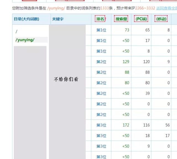Sort by the (PC端) column header
177x159 pixels.
click(x=141, y=19)
